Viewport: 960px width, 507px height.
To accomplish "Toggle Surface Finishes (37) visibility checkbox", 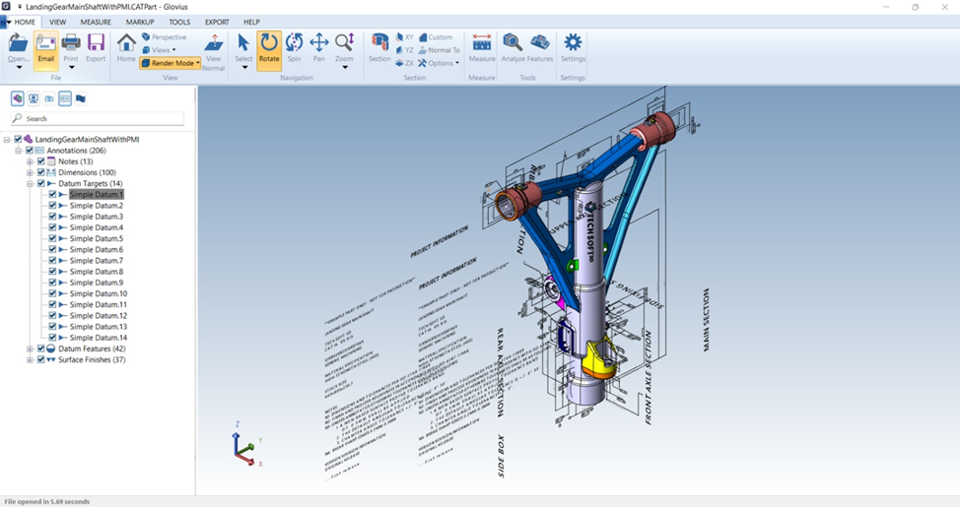I will 41,360.
